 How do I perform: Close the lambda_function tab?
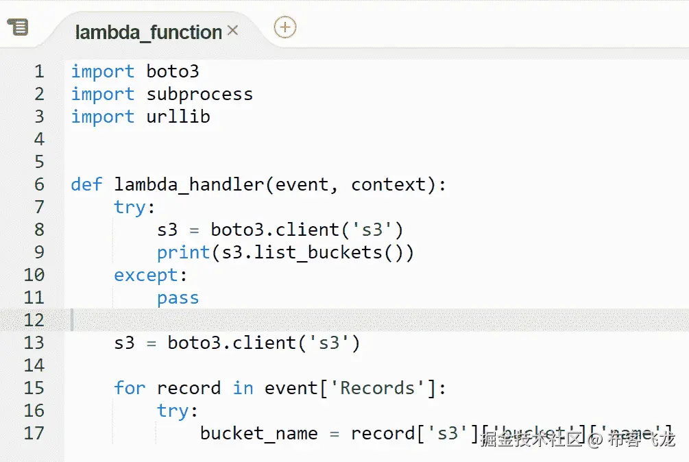(x=232, y=31)
